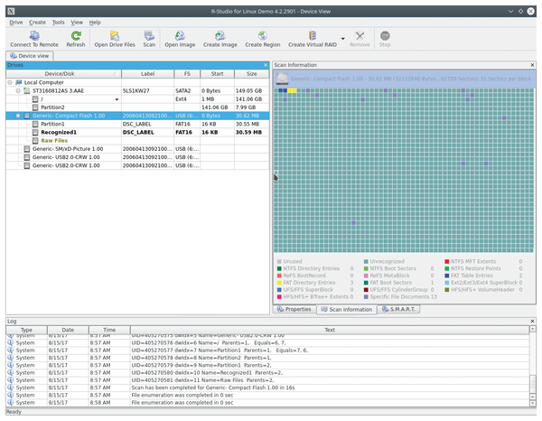The width and height of the screenshot is (542, 421).
Task: Click the yellow FAT directory block in scan map
Action: (x=292, y=90)
